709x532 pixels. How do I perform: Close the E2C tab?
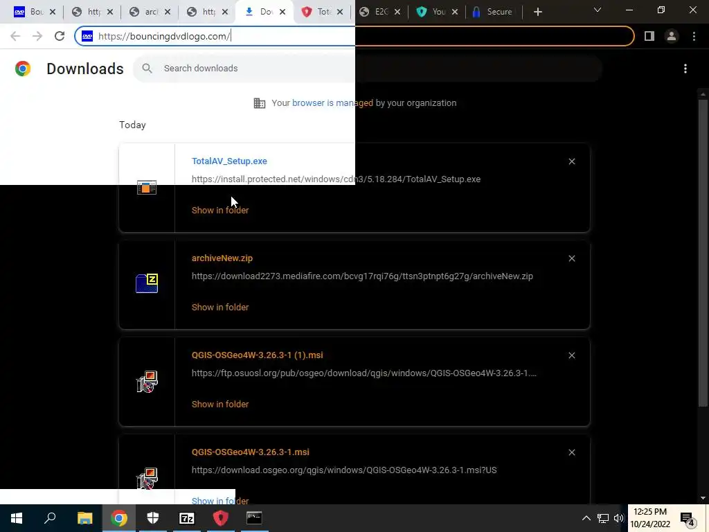pos(397,12)
